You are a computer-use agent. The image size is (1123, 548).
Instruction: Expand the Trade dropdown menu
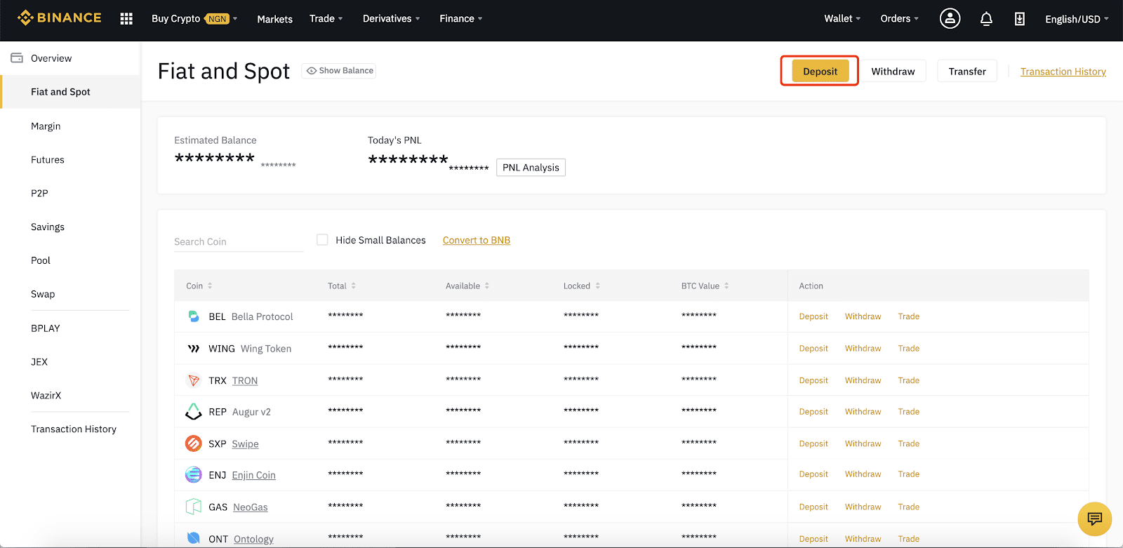(x=326, y=19)
